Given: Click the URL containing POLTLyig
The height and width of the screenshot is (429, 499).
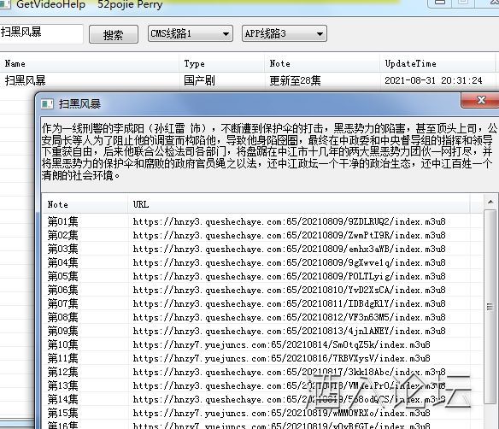Looking at the screenshot, I should pos(290,276).
